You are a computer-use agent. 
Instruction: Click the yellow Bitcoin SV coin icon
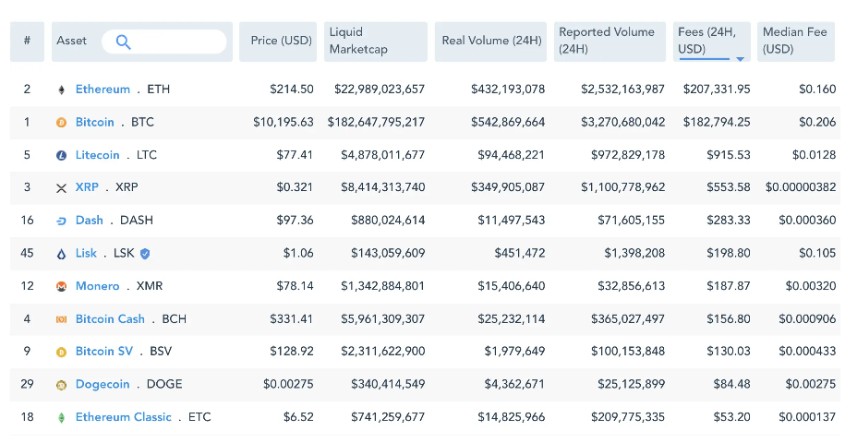coord(62,352)
